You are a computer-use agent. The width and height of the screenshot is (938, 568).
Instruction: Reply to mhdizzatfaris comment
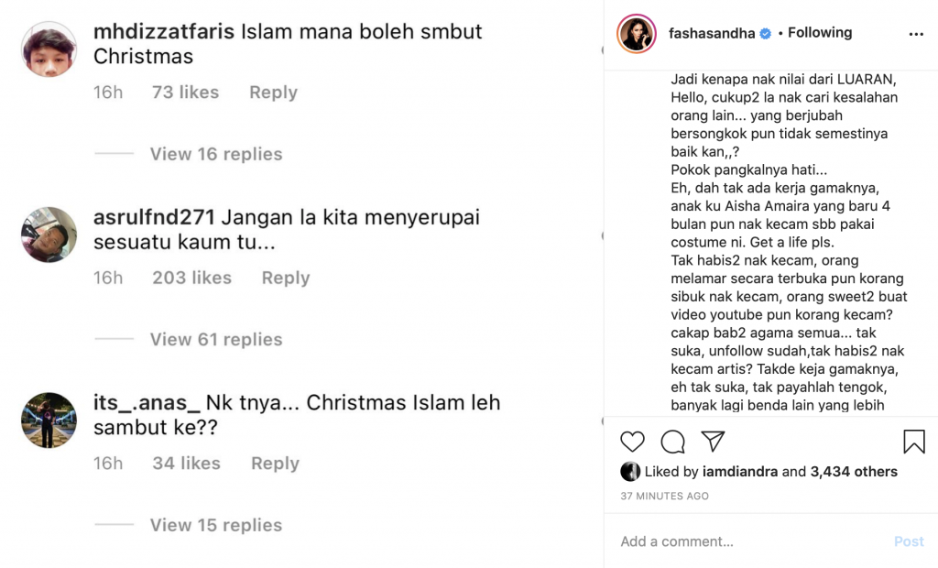tap(273, 93)
